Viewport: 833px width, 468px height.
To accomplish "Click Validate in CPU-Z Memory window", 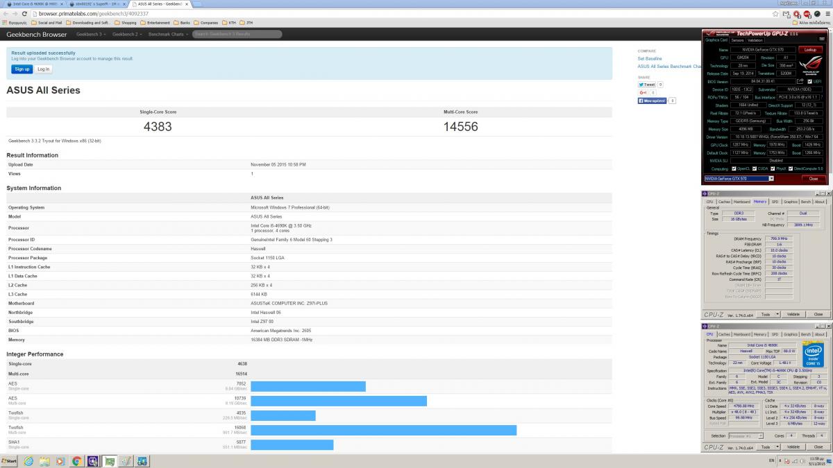I will [x=793, y=314].
